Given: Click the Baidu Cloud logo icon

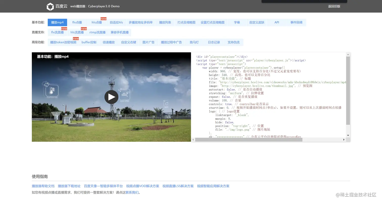Looking at the screenshot, I should pyautogui.click(x=50, y=6).
